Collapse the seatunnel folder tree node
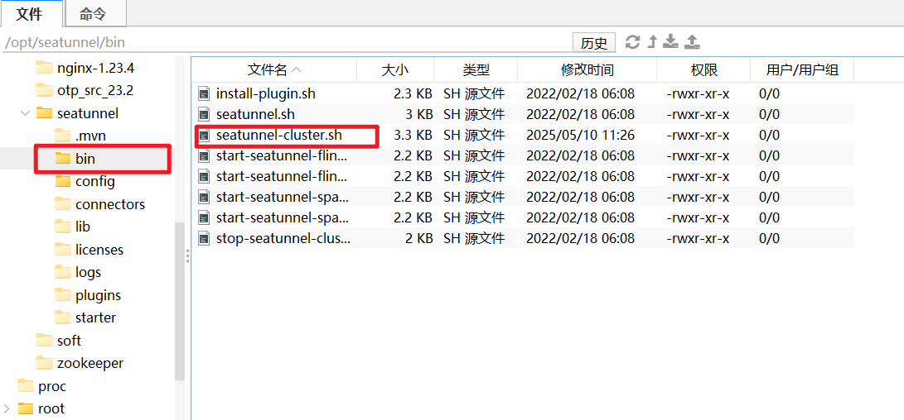The width and height of the screenshot is (904, 420). pos(26,112)
